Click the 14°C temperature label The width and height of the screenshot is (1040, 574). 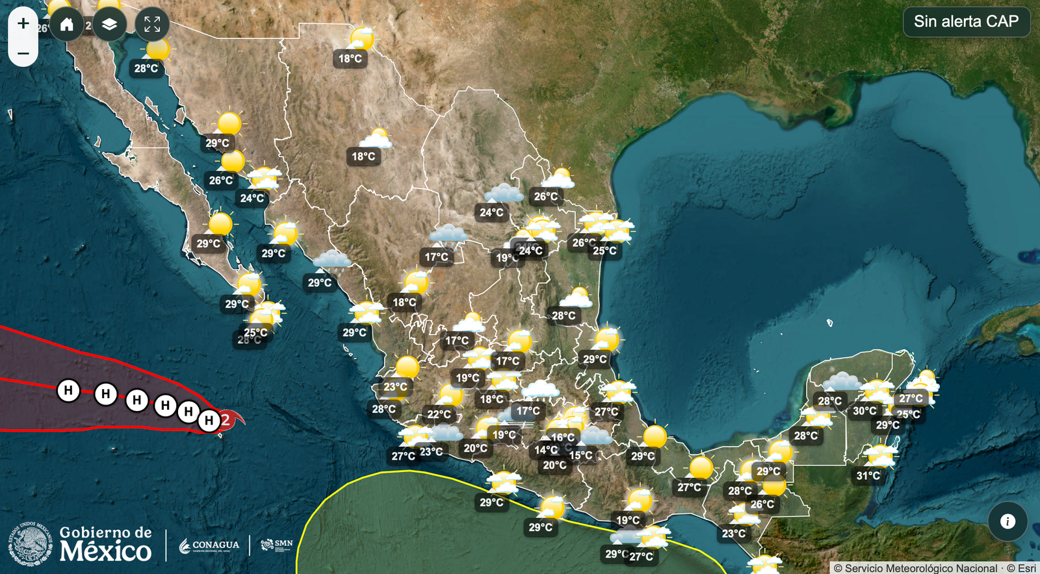(546, 449)
